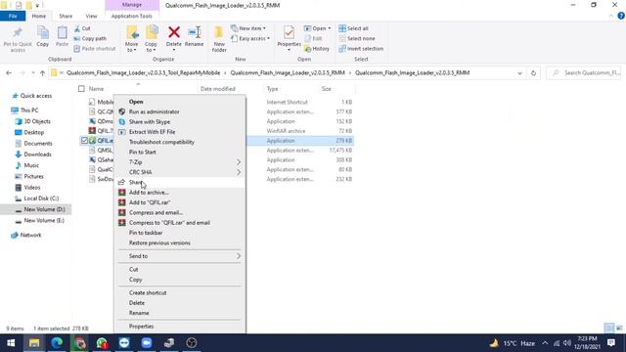626x352 pixels.
Task: Click the Help question mark icon
Action: click(621, 16)
